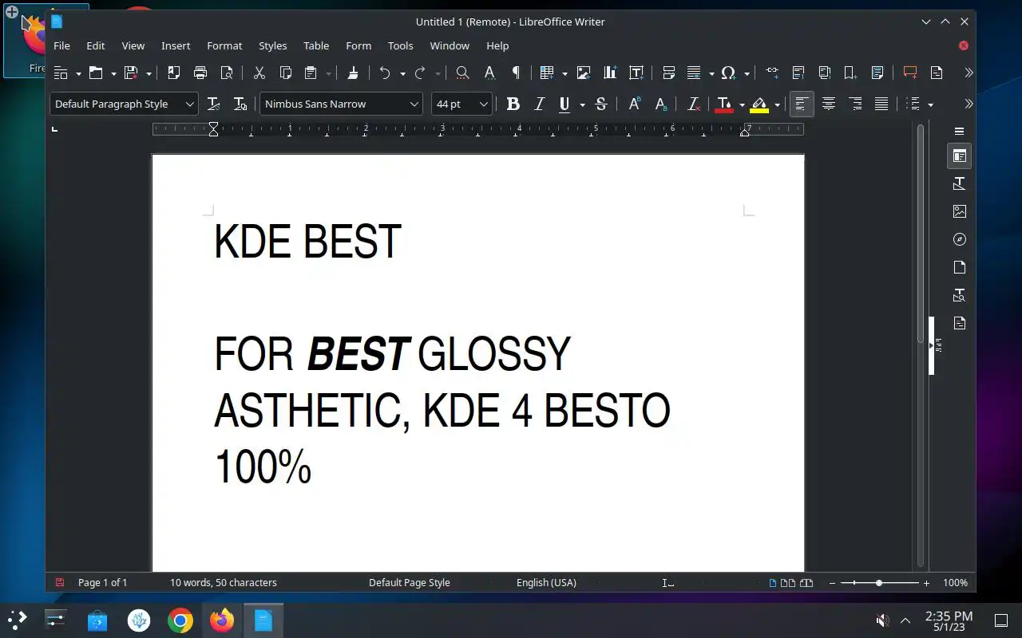Click the Insert Hyperlink icon
Screen dimensions: 1022x638
tap(772, 73)
